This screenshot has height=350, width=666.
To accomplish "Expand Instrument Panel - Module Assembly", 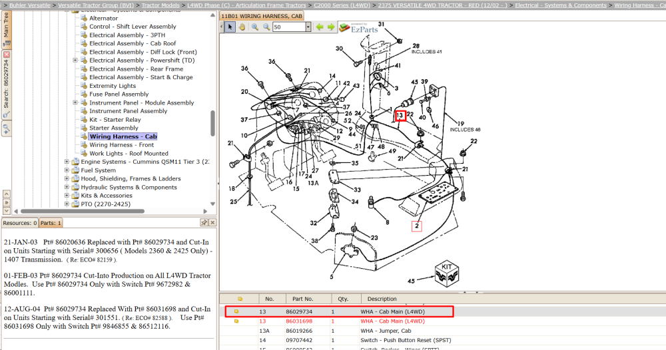I will coord(75,102).
